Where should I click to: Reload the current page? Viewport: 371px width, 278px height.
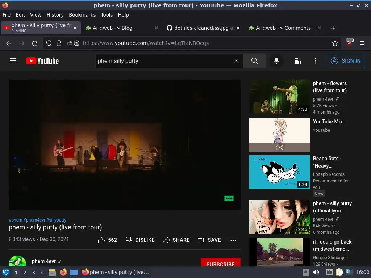(x=35, y=43)
